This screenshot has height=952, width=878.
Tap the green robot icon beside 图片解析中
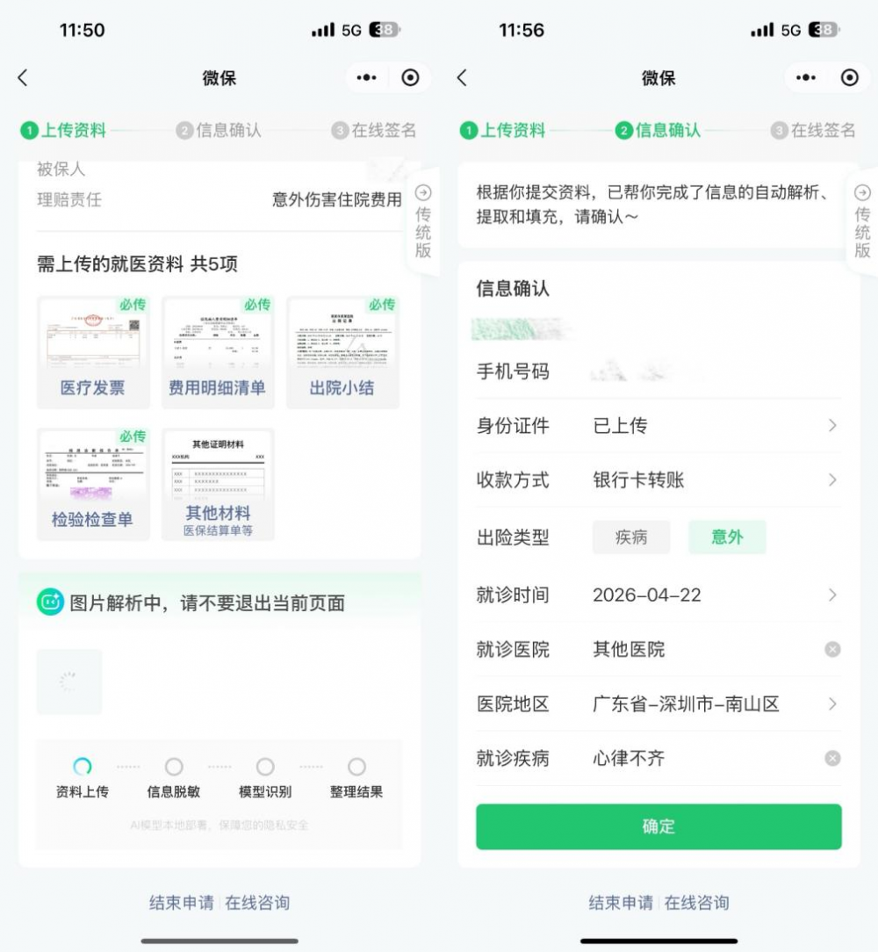click(50, 602)
